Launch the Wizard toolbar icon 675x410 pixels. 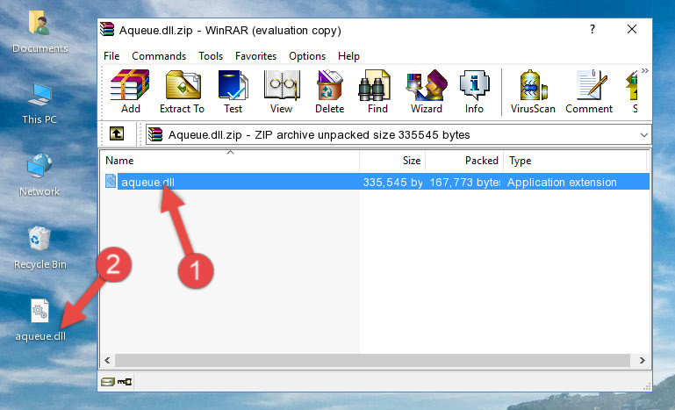pos(427,91)
